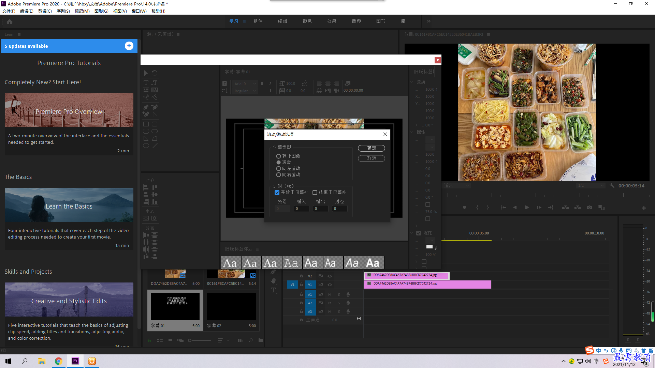Image resolution: width=655 pixels, height=368 pixels.
Task: Select the Rectangle shape tool
Action: pyautogui.click(x=146, y=124)
